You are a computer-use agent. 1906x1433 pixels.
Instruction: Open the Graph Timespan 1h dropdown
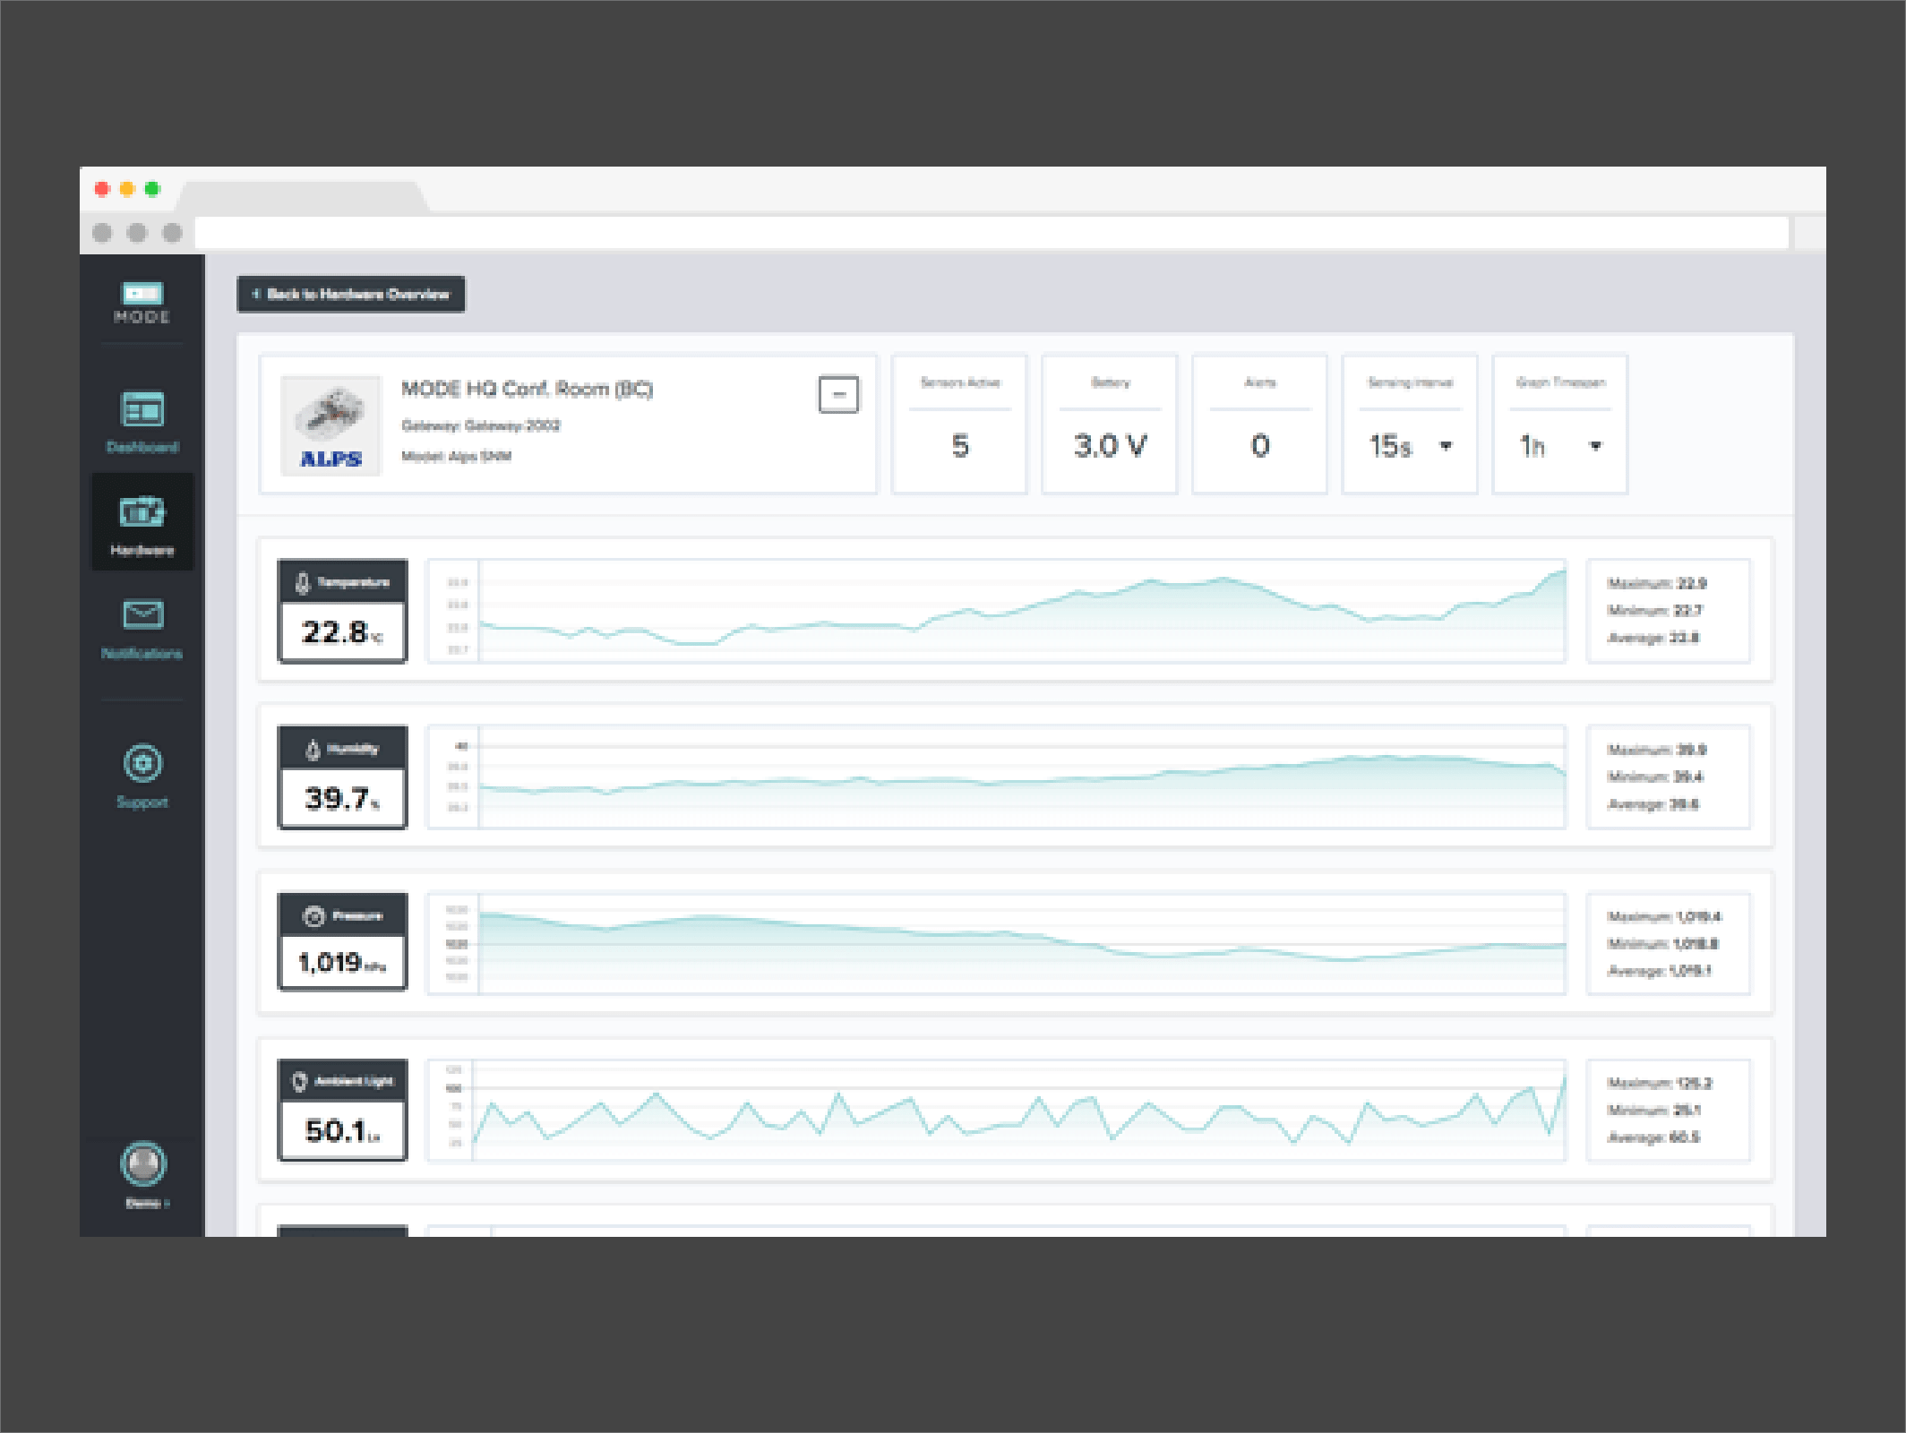click(1594, 446)
